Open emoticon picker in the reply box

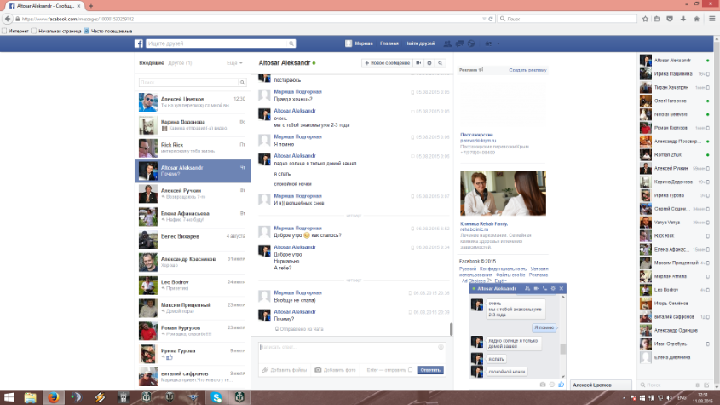click(441, 347)
